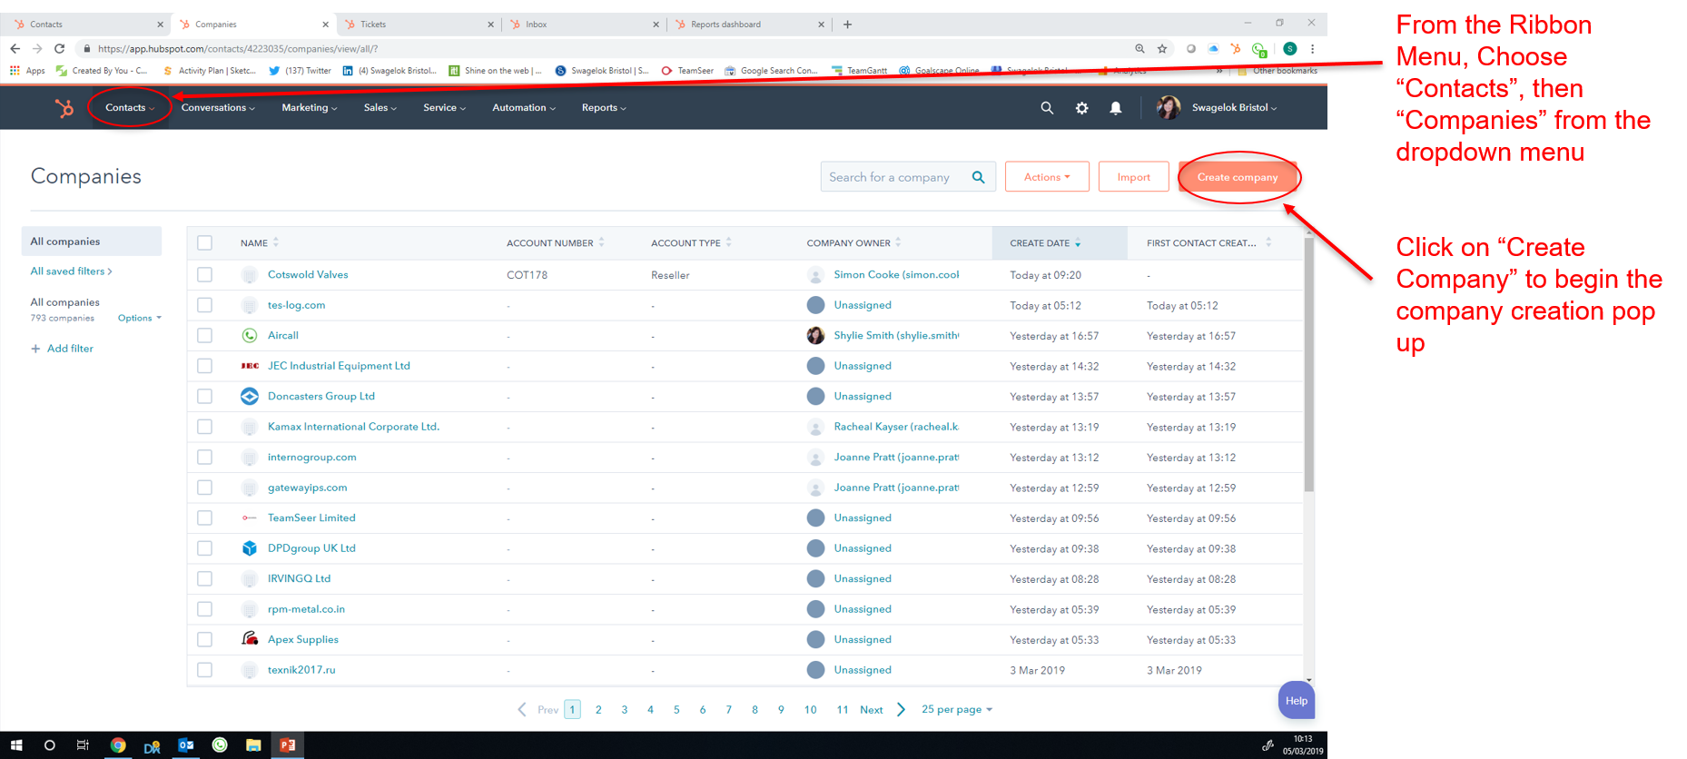Click the magnifier in company search box
Screen dimensions: 1687x759
pyautogui.click(x=978, y=177)
